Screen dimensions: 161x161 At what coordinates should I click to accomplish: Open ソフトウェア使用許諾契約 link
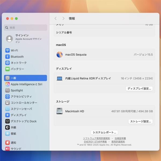point(96,138)
